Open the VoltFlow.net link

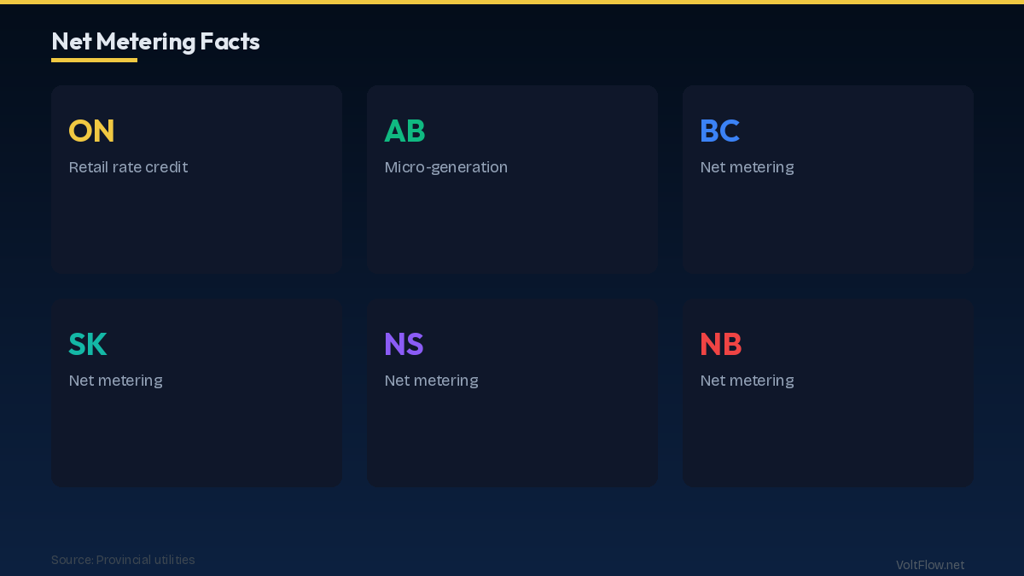tap(930, 565)
